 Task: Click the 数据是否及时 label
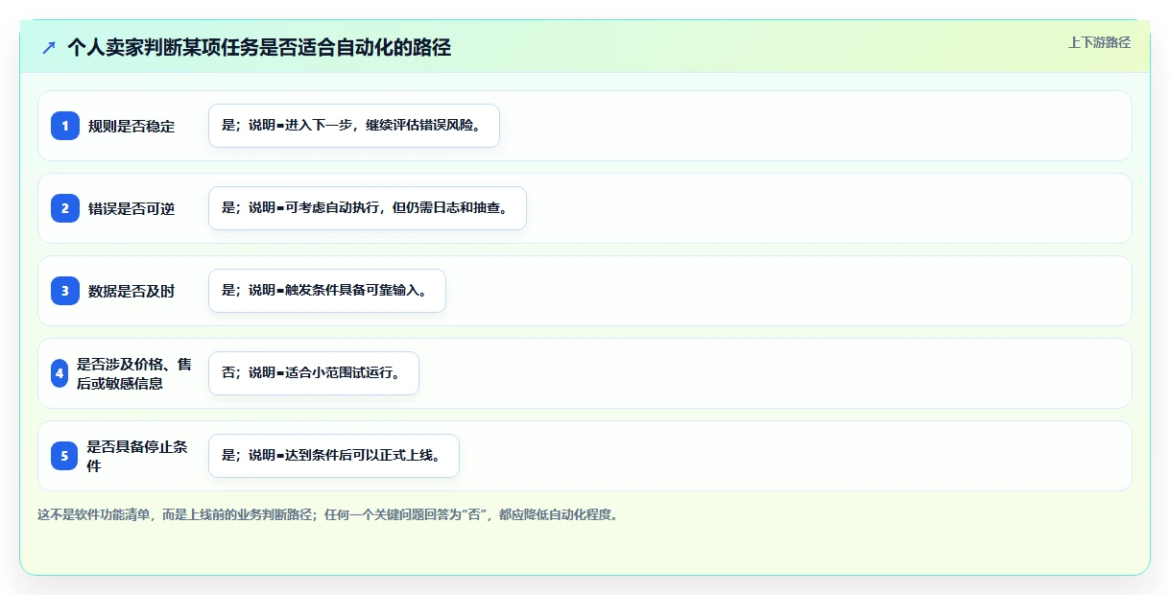click(x=131, y=291)
